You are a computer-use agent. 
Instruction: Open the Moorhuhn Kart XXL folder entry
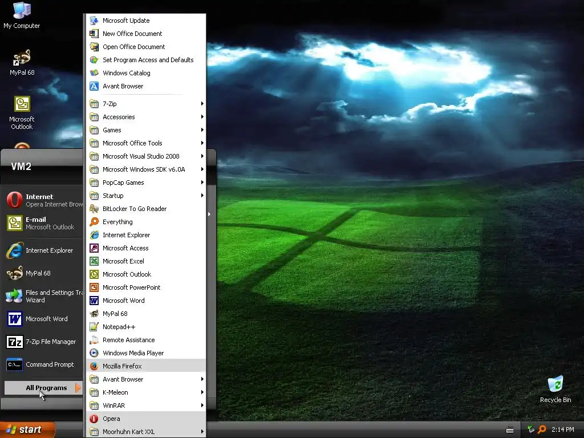(146, 432)
